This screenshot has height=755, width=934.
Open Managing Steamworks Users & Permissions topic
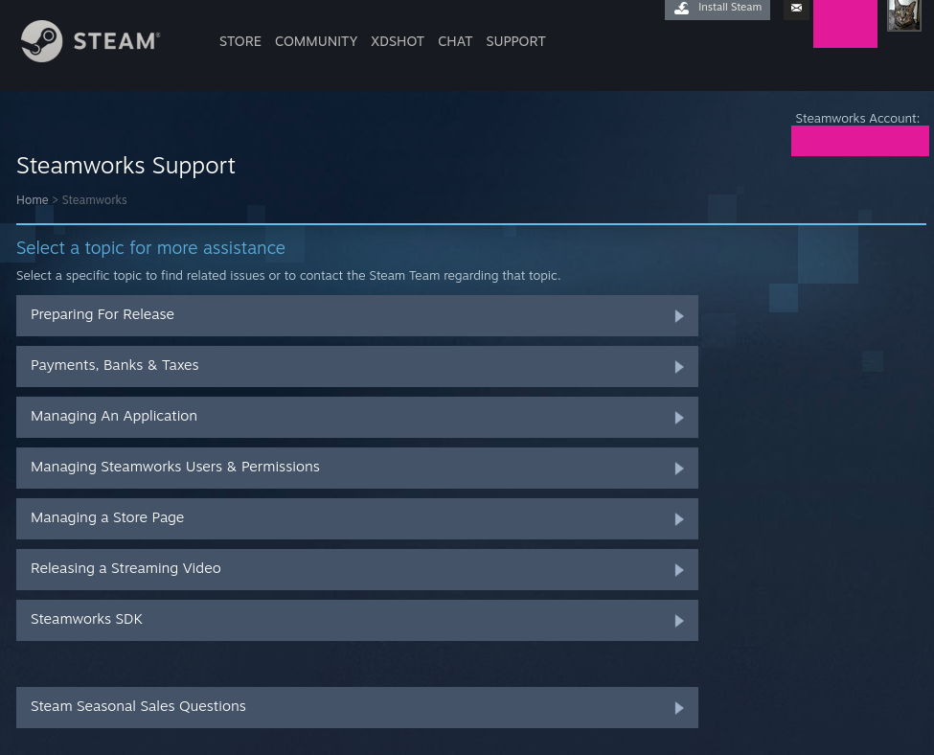(356, 468)
